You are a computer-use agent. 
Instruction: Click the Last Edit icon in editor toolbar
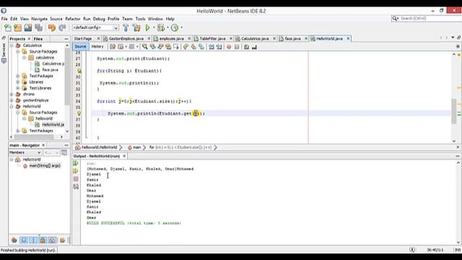tap(113, 46)
